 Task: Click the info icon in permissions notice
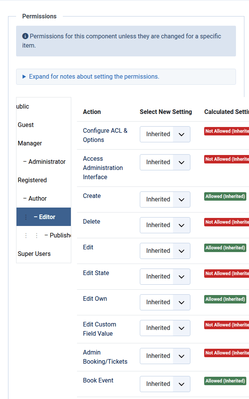[x=25, y=36]
